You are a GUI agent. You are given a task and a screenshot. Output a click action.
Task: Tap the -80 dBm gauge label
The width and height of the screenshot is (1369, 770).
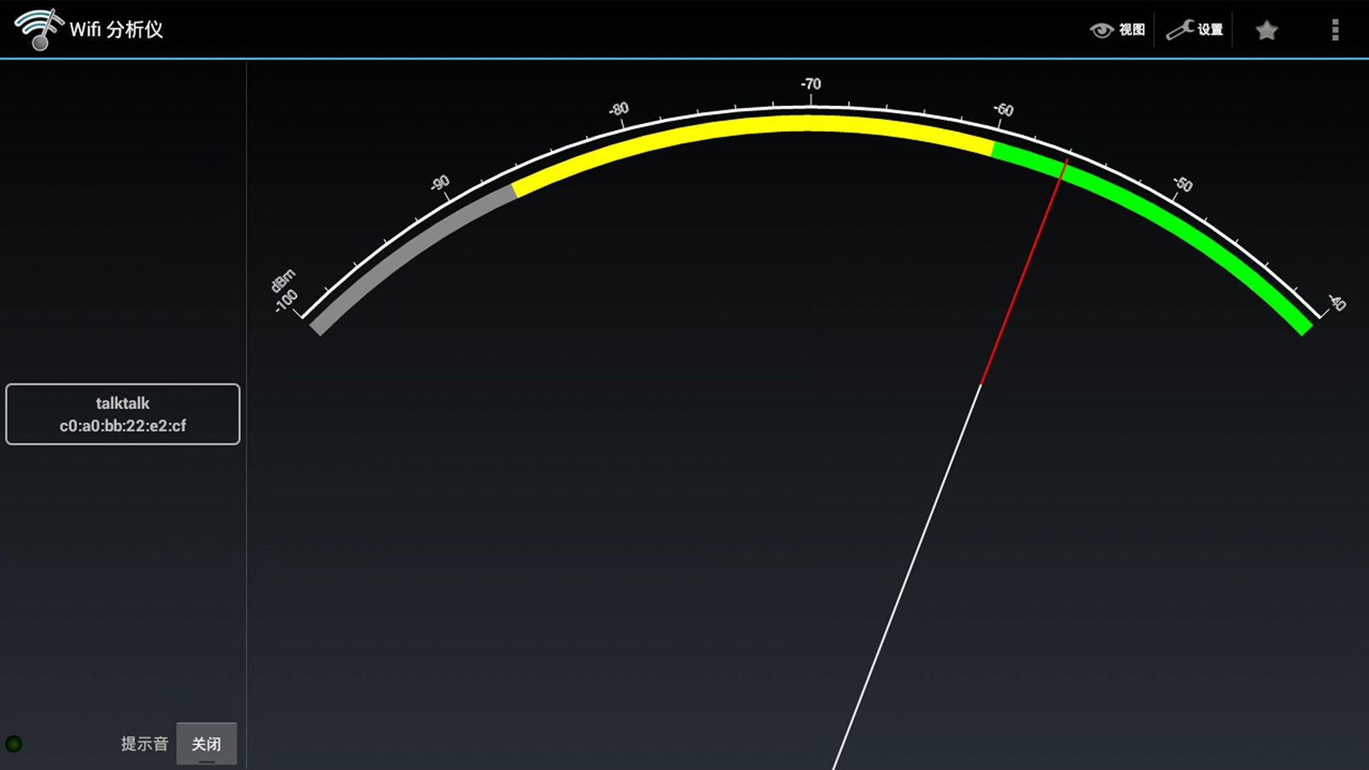[619, 109]
